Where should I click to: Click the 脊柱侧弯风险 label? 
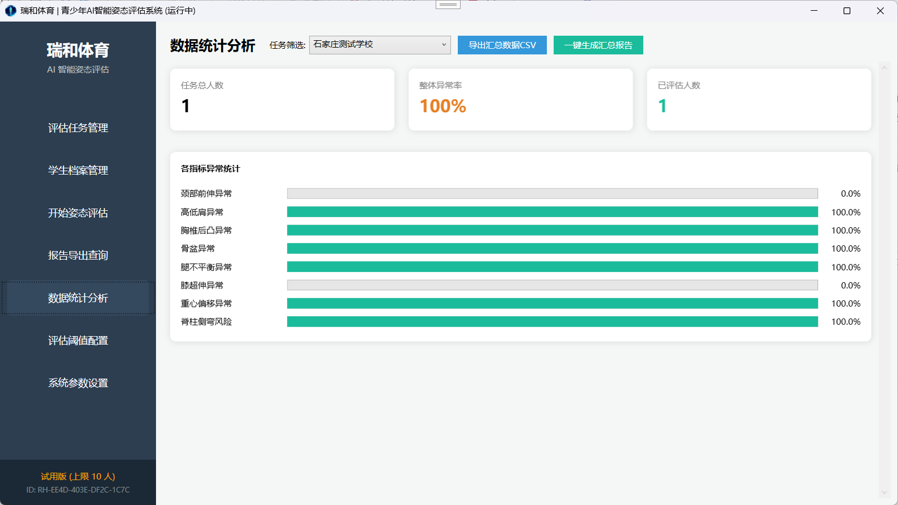coord(206,322)
